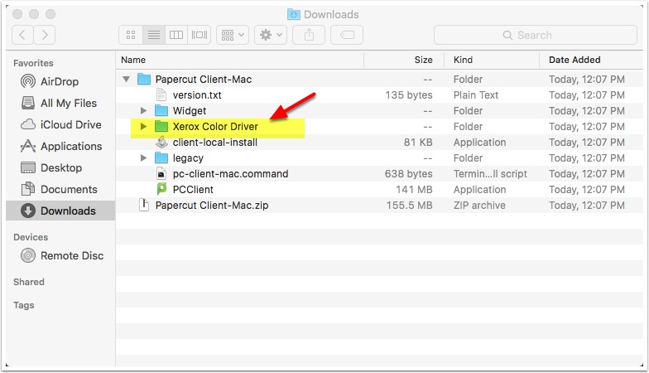Select the Papercut Client-Mac folder icon
The width and height of the screenshot is (649, 373).
pos(144,79)
